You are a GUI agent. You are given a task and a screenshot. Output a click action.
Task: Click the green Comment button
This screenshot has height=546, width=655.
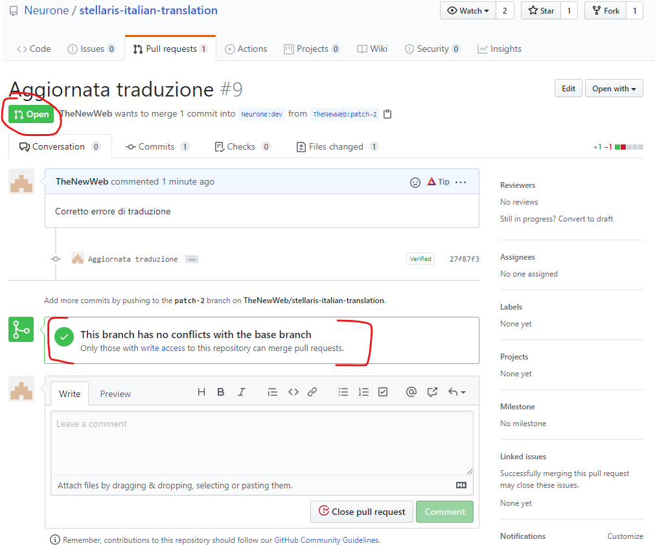[445, 512]
